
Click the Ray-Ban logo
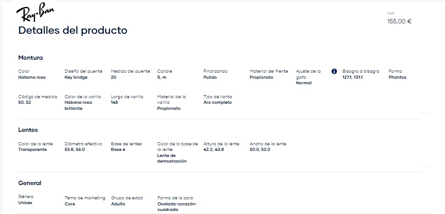point(35,12)
